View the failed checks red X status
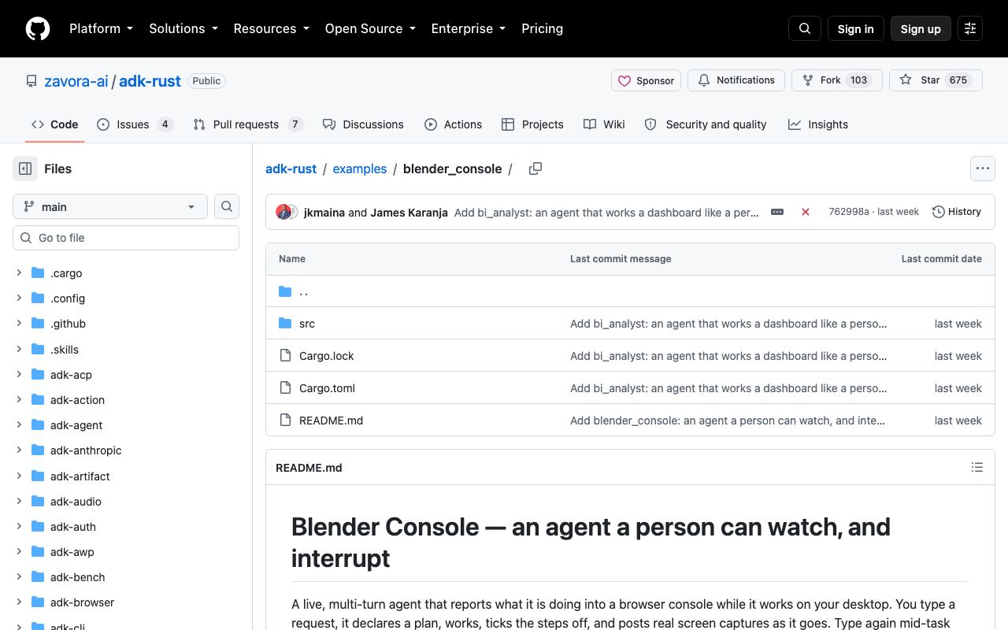 pos(806,212)
